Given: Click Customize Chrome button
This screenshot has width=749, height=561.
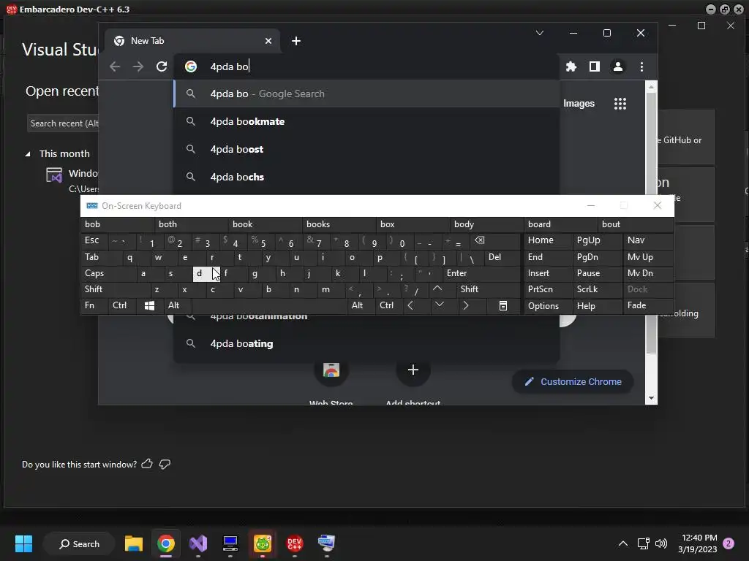Looking at the screenshot, I should click(573, 381).
